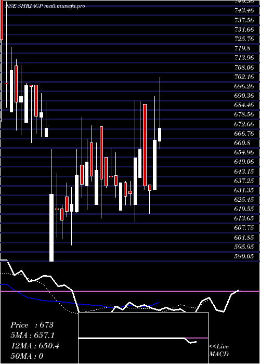
Task: Click the last white candle near 670
Action: 160,134
